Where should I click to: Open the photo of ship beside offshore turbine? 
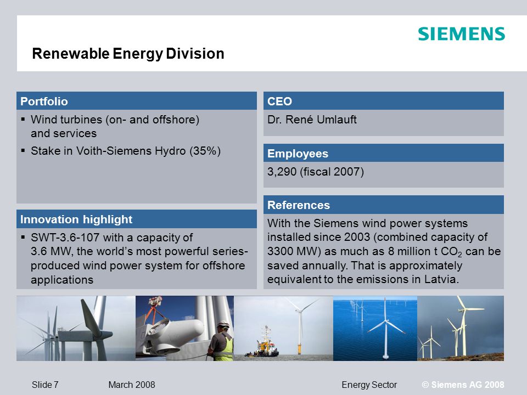283,328
